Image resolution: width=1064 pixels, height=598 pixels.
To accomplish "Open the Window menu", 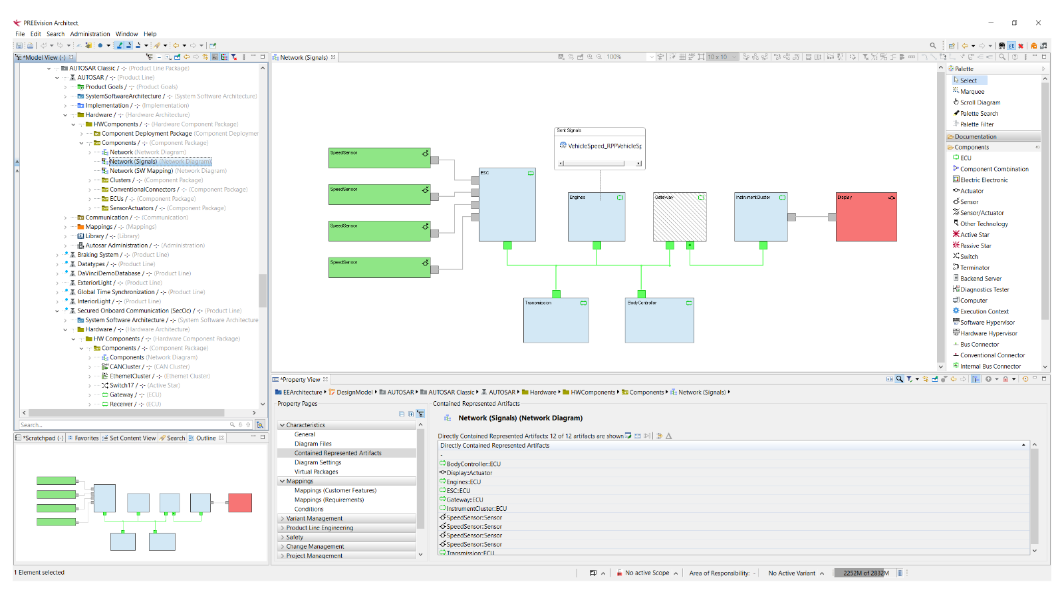I will (x=126, y=34).
